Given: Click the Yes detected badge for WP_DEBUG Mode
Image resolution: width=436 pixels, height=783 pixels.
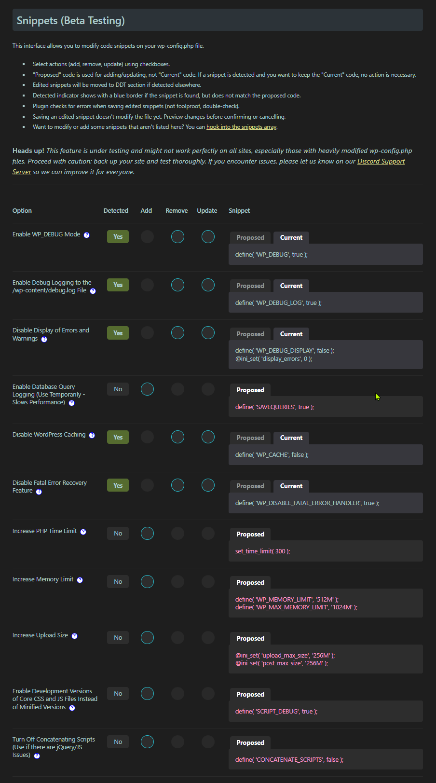Looking at the screenshot, I should click(x=118, y=236).
